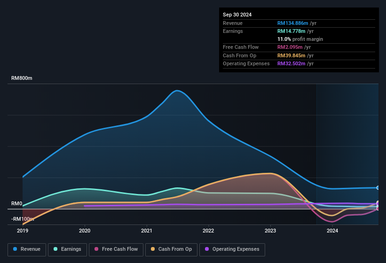Toggle the Earnings legend button

tap(67, 250)
